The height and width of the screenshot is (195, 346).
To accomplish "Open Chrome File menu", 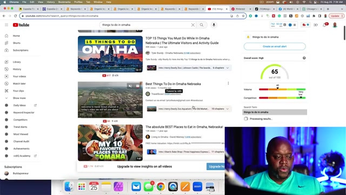I will pyautogui.click(x=24, y=2).
